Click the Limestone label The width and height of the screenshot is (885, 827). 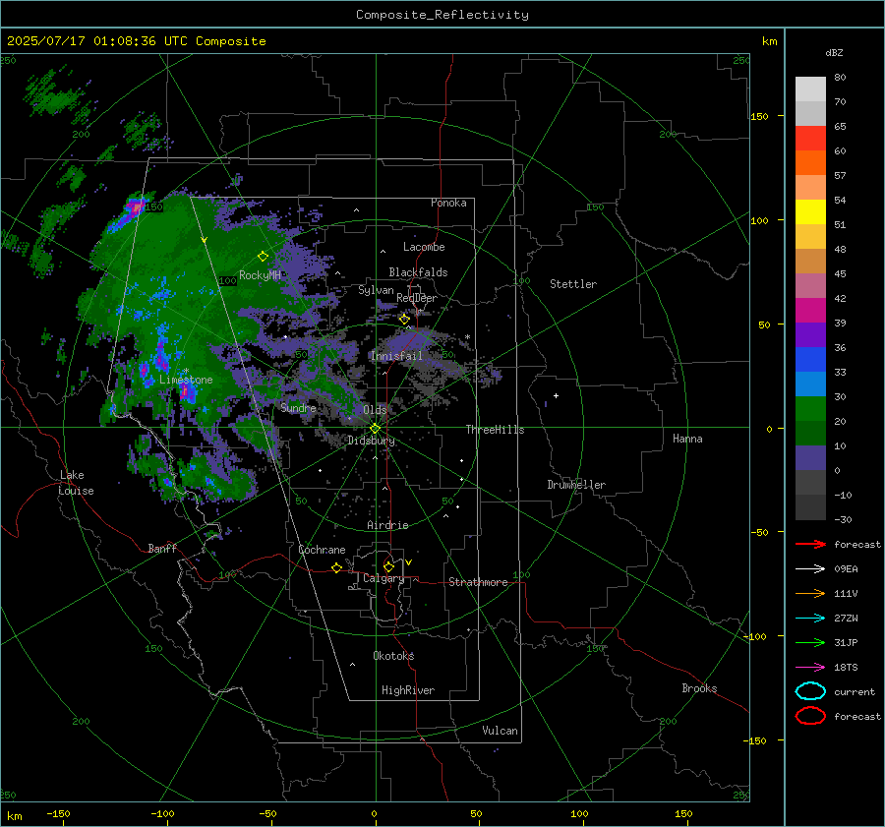pos(186,380)
